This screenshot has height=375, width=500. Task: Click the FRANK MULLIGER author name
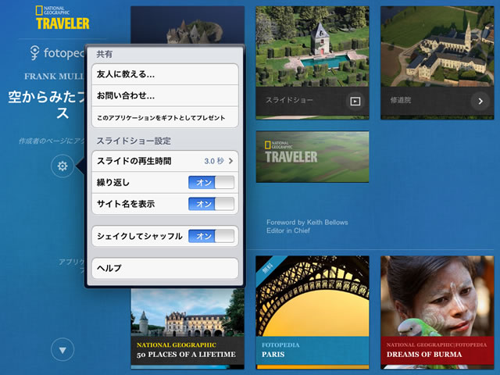point(54,77)
